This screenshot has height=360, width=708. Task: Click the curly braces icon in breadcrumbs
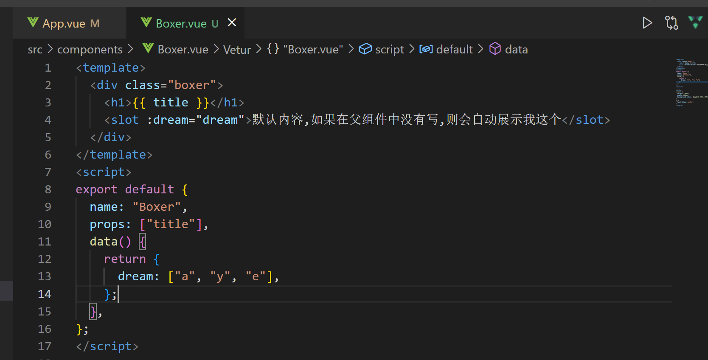pyautogui.click(x=273, y=49)
